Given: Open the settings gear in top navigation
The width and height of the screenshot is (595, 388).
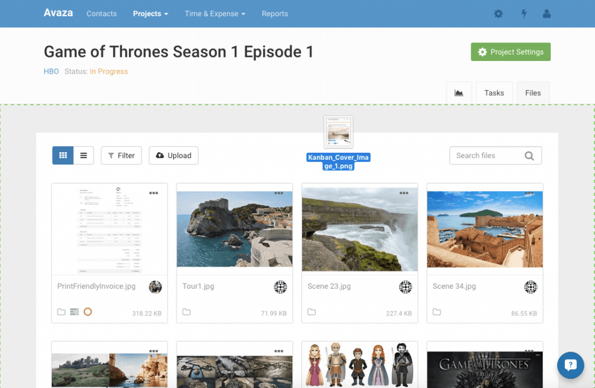Looking at the screenshot, I should coord(498,14).
